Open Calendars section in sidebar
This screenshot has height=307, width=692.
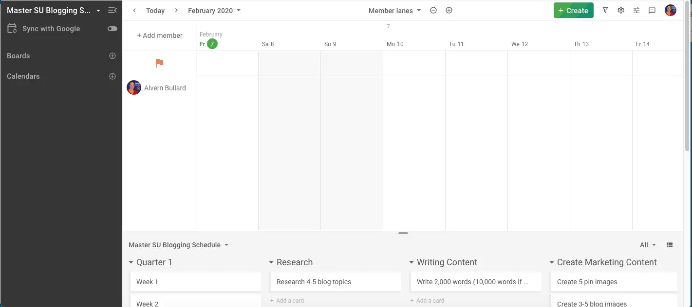[x=23, y=76]
